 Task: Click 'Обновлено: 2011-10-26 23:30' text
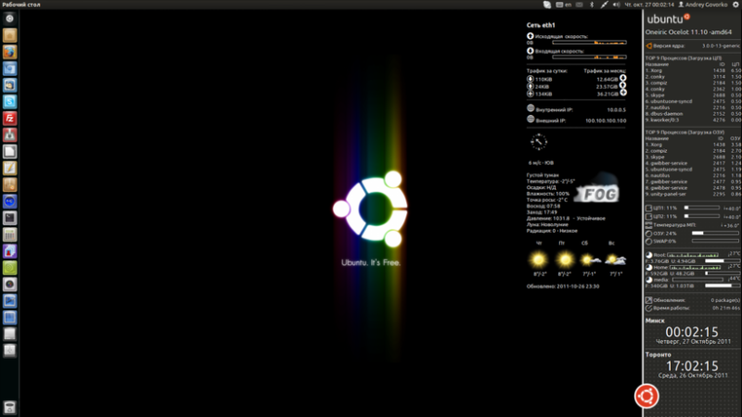pos(563,286)
